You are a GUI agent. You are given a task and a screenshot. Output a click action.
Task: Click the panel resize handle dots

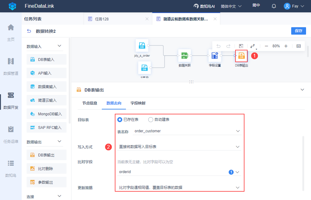[191, 82]
